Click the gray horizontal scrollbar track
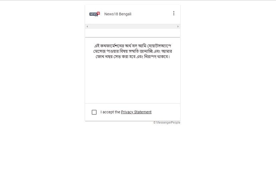The image size is (276, 179). tap(132, 26)
